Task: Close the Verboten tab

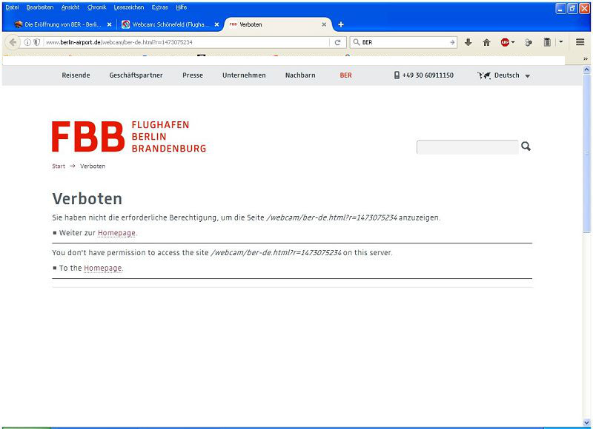Action: [324, 24]
